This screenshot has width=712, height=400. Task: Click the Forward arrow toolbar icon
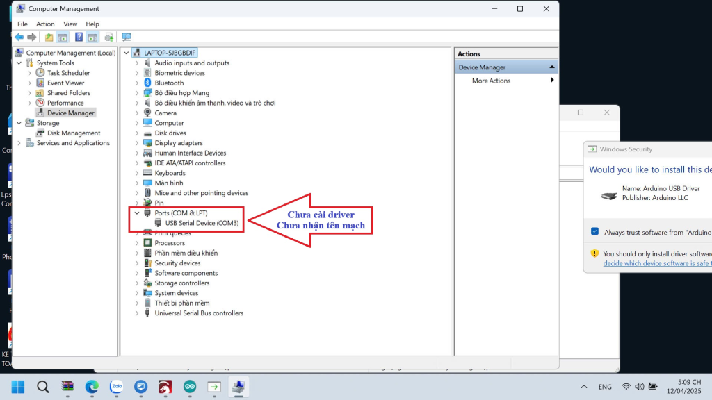pyautogui.click(x=32, y=37)
